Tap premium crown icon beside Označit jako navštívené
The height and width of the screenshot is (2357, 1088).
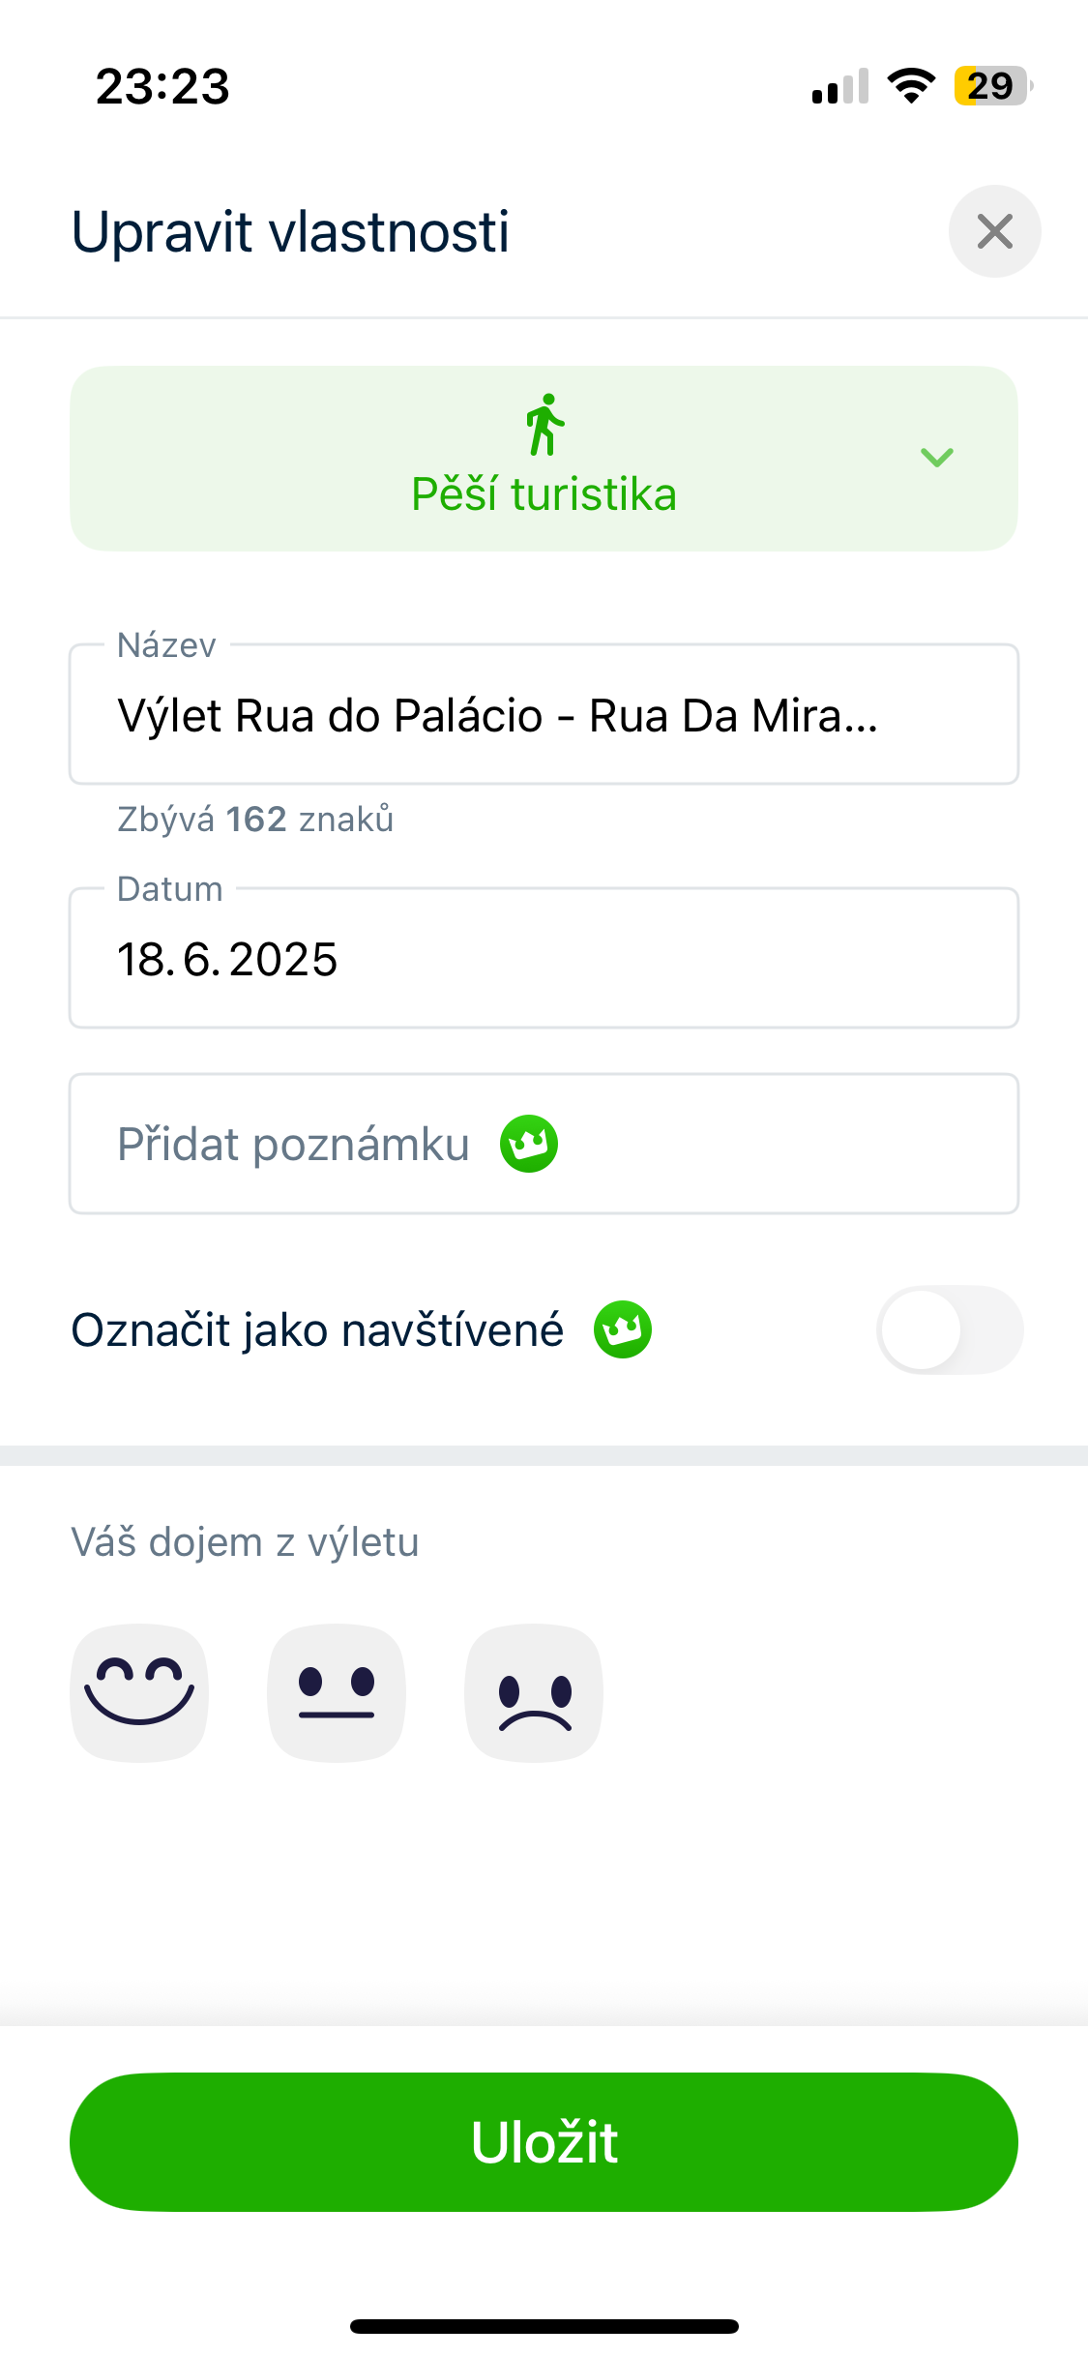(623, 1329)
